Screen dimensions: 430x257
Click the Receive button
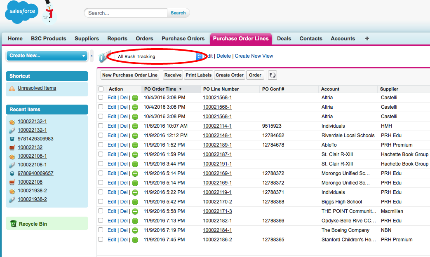pyautogui.click(x=173, y=75)
